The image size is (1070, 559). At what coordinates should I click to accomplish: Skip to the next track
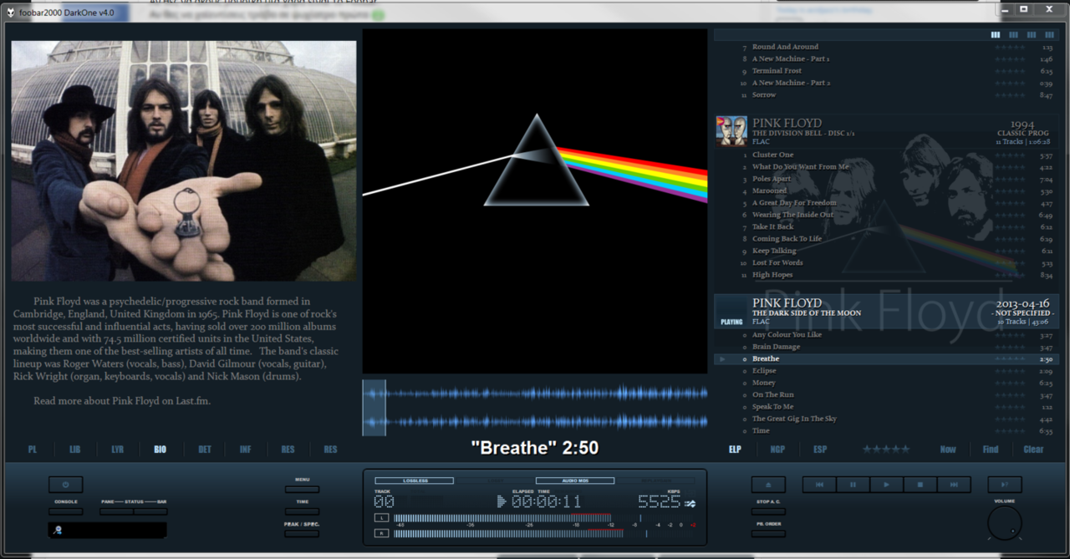953,485
